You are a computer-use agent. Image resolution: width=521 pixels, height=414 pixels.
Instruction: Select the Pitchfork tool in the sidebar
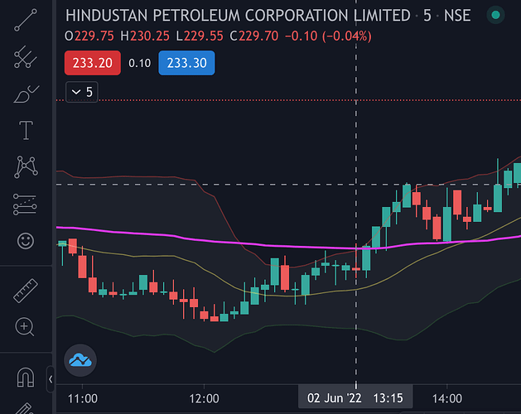click(x=26, y=56)
